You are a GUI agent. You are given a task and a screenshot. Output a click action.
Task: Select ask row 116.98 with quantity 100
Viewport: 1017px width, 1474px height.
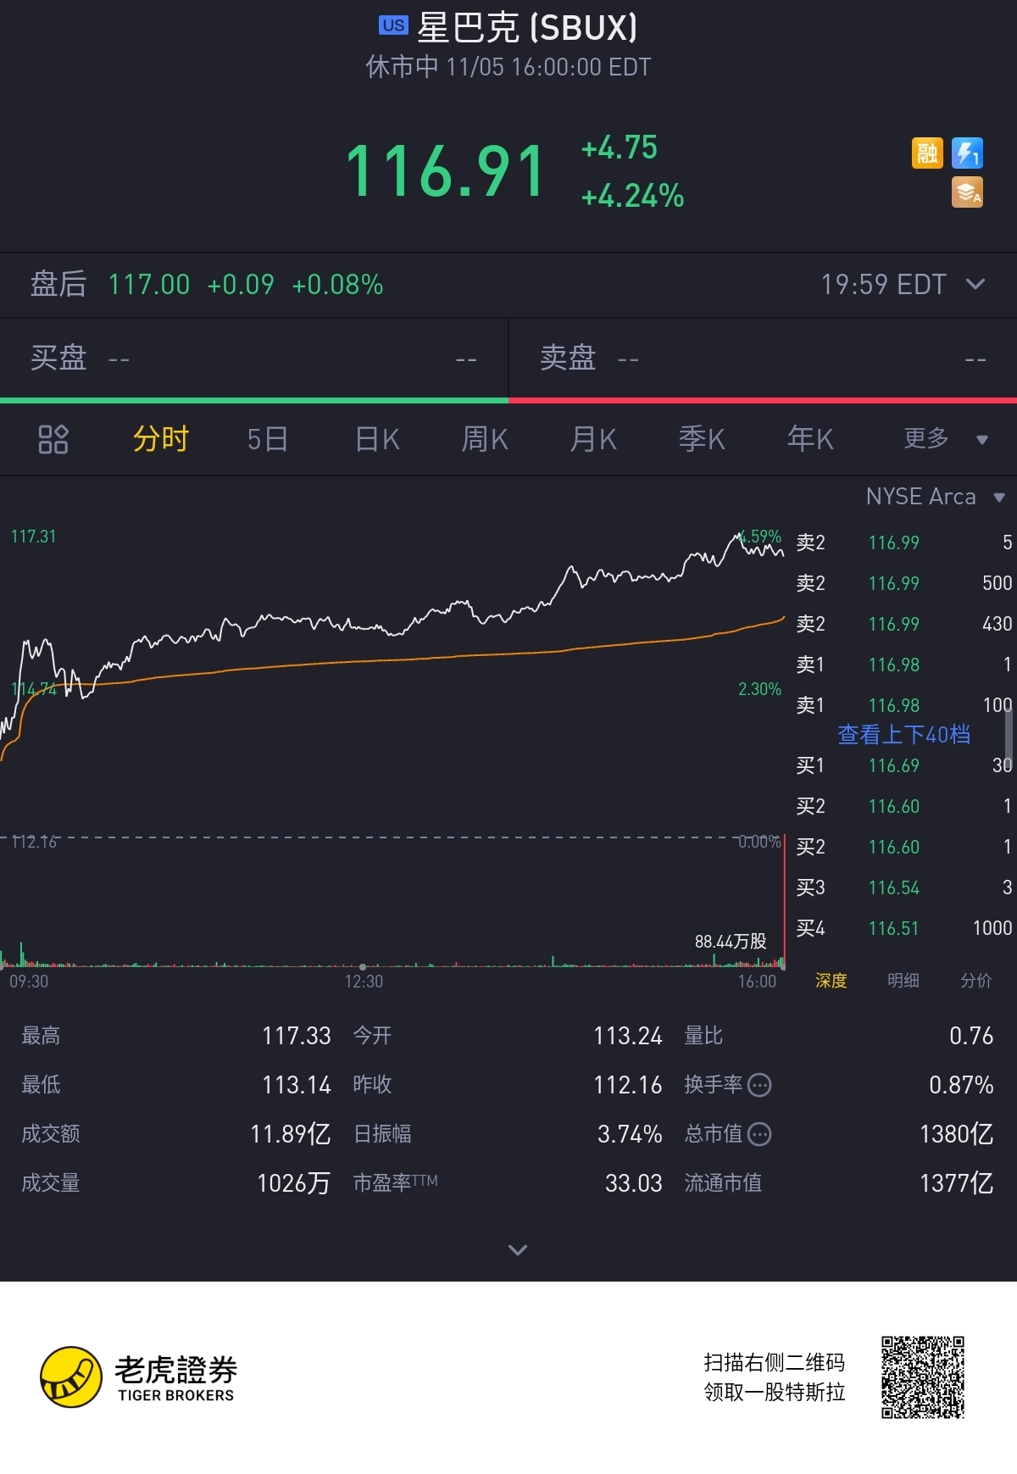coord(903,705)
